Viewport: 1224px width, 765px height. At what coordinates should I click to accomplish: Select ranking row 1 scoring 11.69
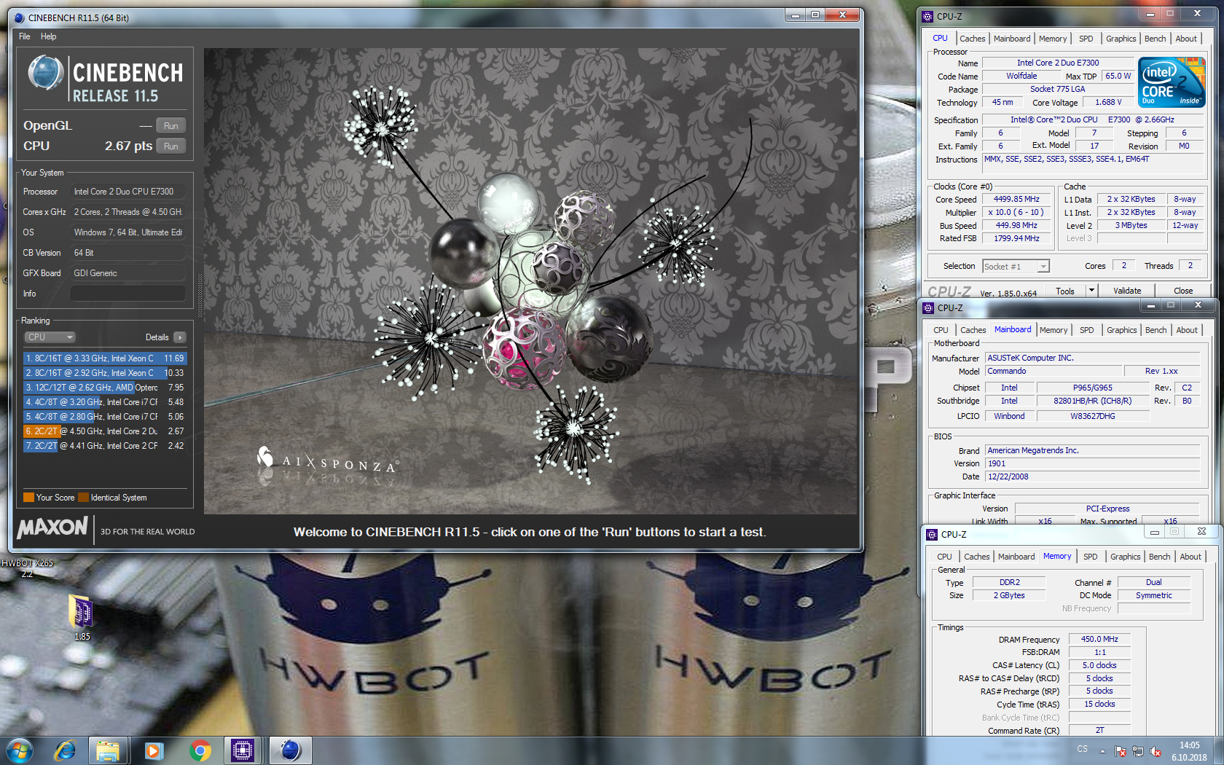[x=105, y=358]
